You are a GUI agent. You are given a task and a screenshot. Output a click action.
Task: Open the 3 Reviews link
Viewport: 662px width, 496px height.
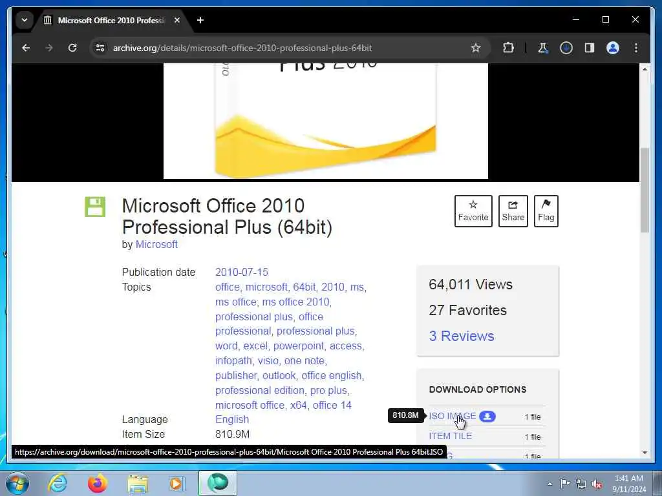pos(461,336)
